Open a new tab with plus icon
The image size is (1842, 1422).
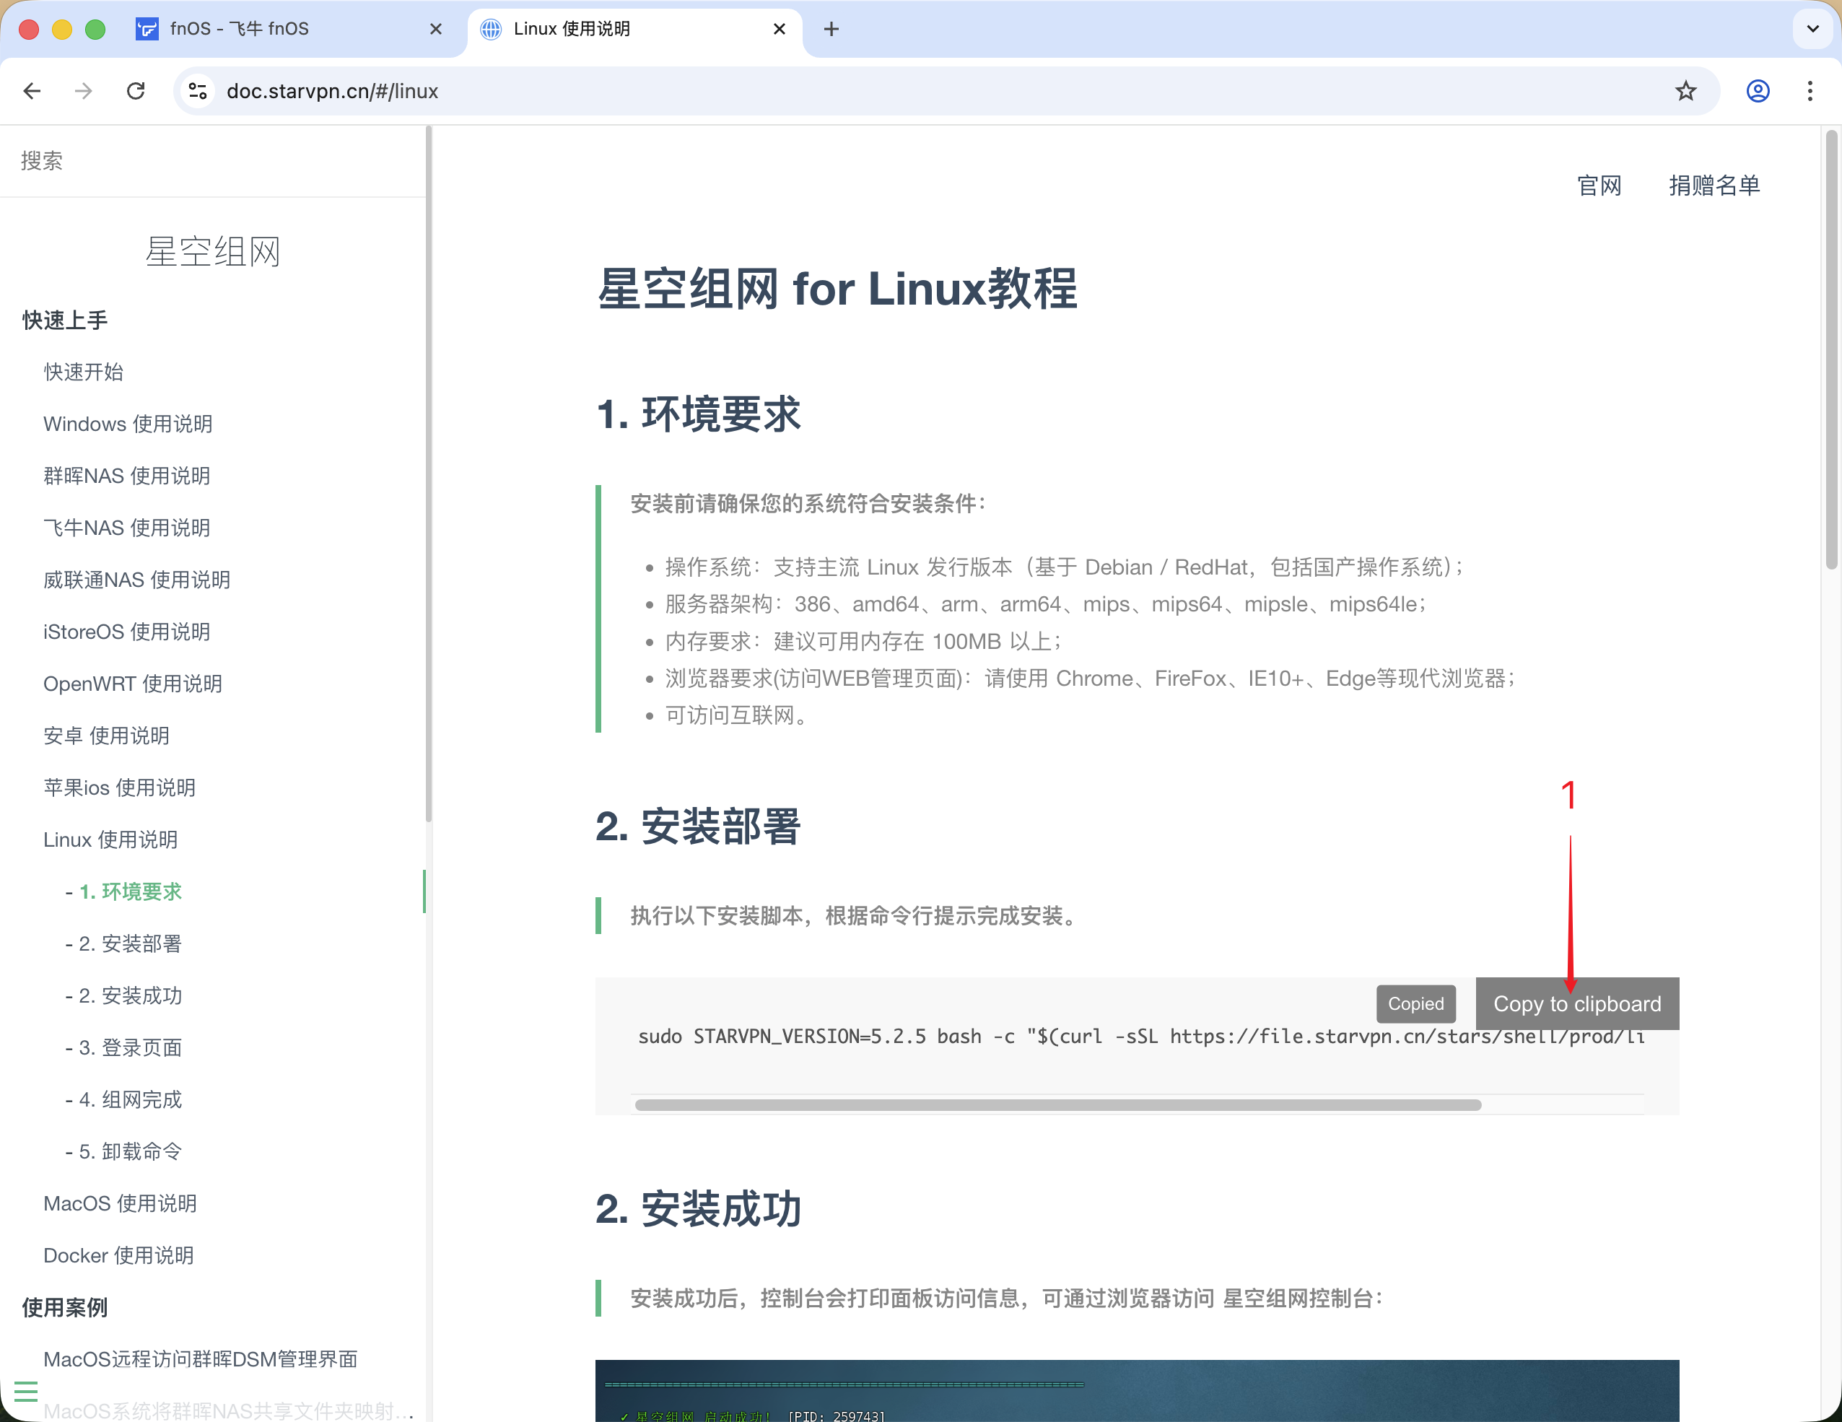point(831,30)
